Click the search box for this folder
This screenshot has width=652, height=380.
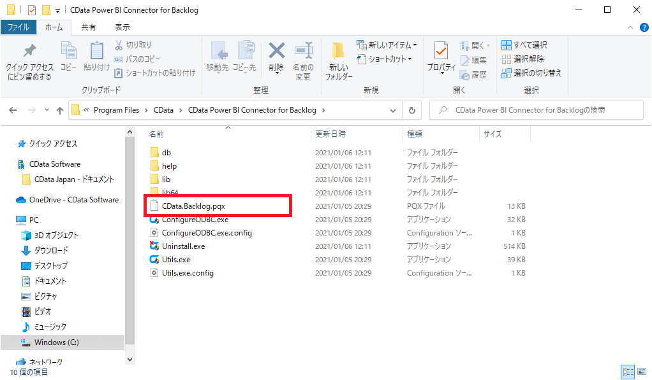(537, 110)
